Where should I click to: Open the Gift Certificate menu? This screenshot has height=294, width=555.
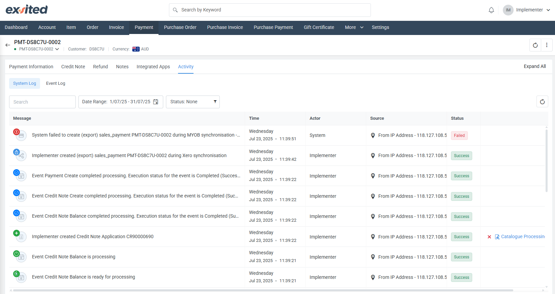pyautogui.click(x=319, y=28)
